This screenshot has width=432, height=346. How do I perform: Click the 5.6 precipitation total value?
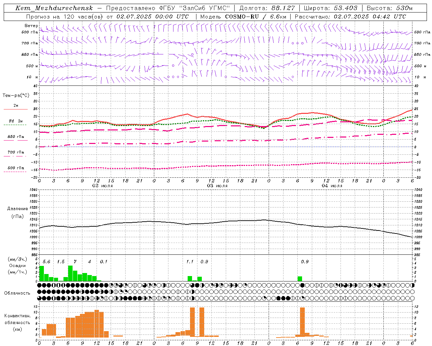(47, 262)
